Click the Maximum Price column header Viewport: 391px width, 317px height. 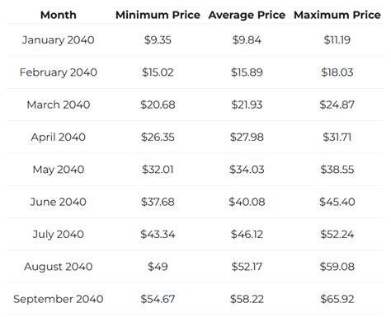(x=337, y=15)
